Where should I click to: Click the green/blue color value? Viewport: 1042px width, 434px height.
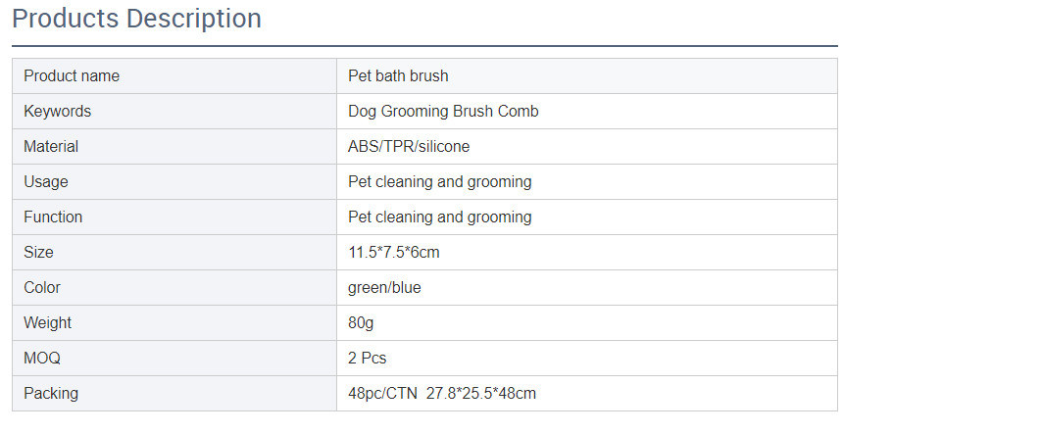(384, 288)
